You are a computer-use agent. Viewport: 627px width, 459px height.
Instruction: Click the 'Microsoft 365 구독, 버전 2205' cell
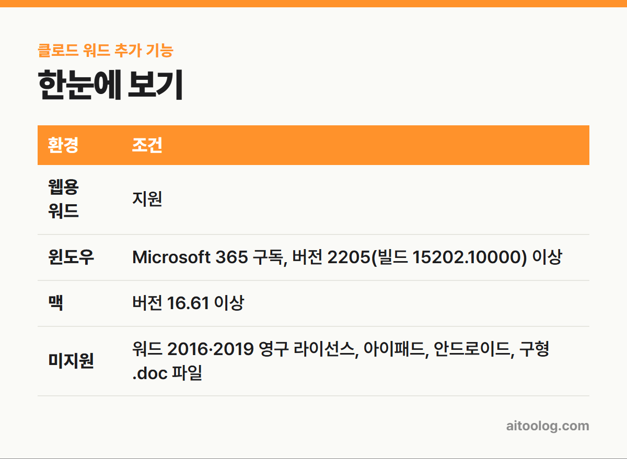tap(347, 257)
